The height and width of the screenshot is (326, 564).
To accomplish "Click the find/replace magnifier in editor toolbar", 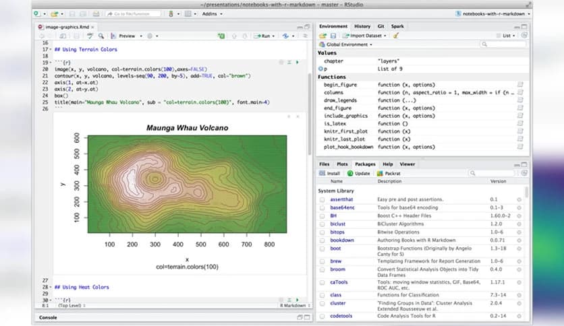I will [x=101, y=36].
